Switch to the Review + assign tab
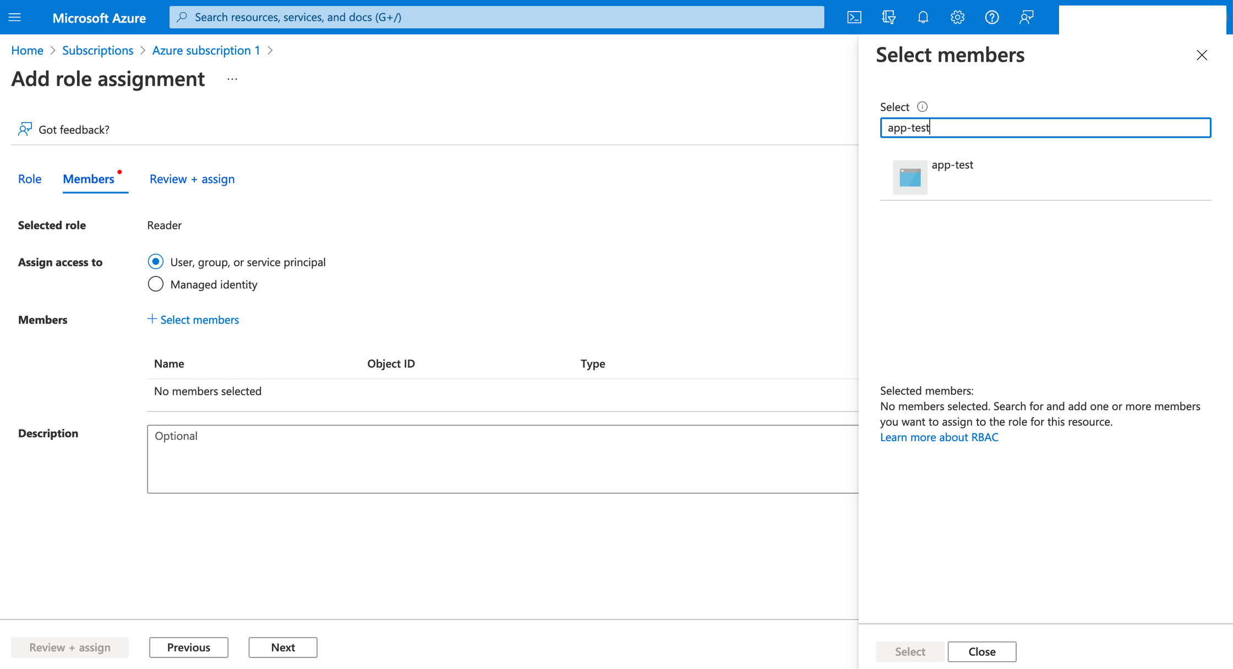Screen dimensions: 1233x669 192,179
